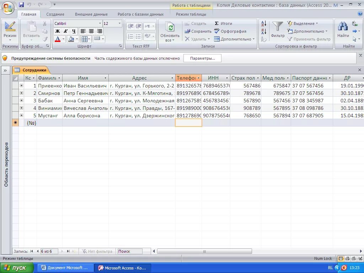The width and height of the screenshot is (364, 273).
Task: Close the security warning bar
Action: tap(360, 55)
